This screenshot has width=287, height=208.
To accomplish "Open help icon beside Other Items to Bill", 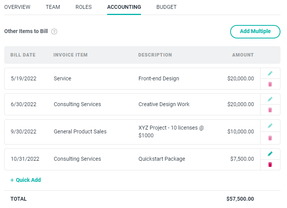I will coord(54,32).
